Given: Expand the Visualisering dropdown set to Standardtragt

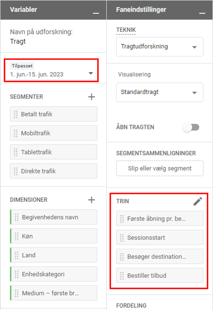Looking at the screenshot, I should click(160, 92).
